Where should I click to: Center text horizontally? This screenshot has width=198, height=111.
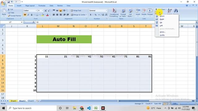[57, 15]
